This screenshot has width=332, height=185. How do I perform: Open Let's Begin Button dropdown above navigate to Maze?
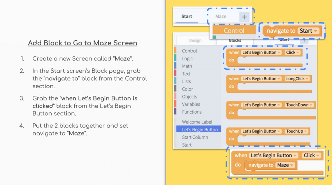pos(274,156)
